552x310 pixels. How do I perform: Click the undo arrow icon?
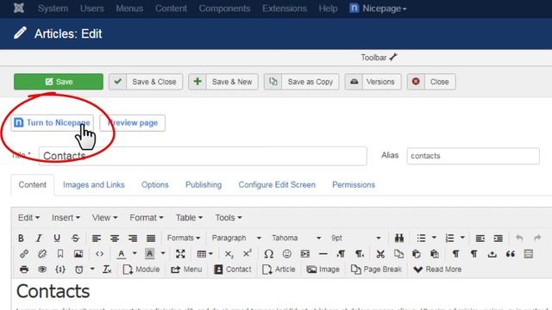tap(519, 238)
